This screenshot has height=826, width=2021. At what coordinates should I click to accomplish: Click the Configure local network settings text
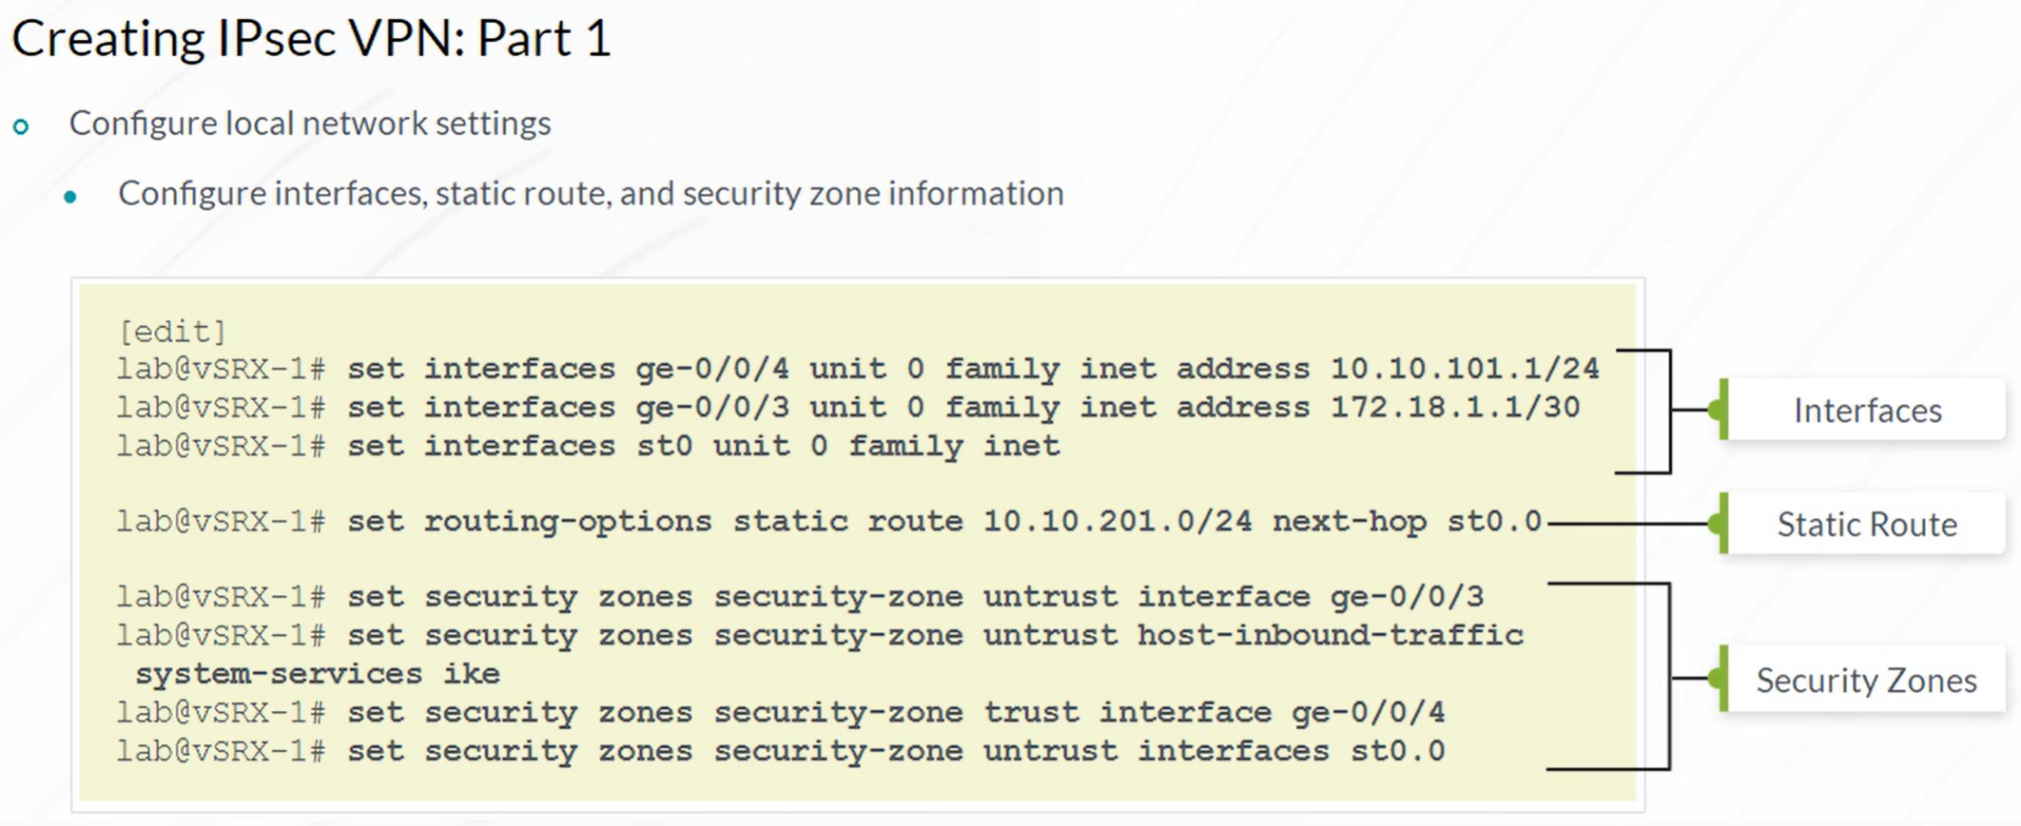310,124
